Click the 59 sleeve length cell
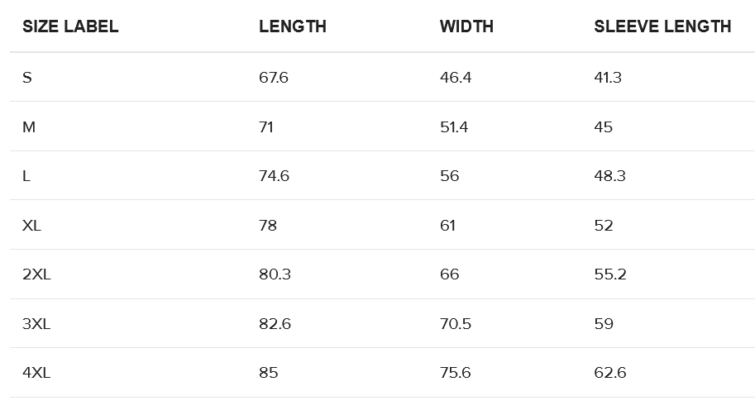 pyautogui.click(x=604, y=324)
